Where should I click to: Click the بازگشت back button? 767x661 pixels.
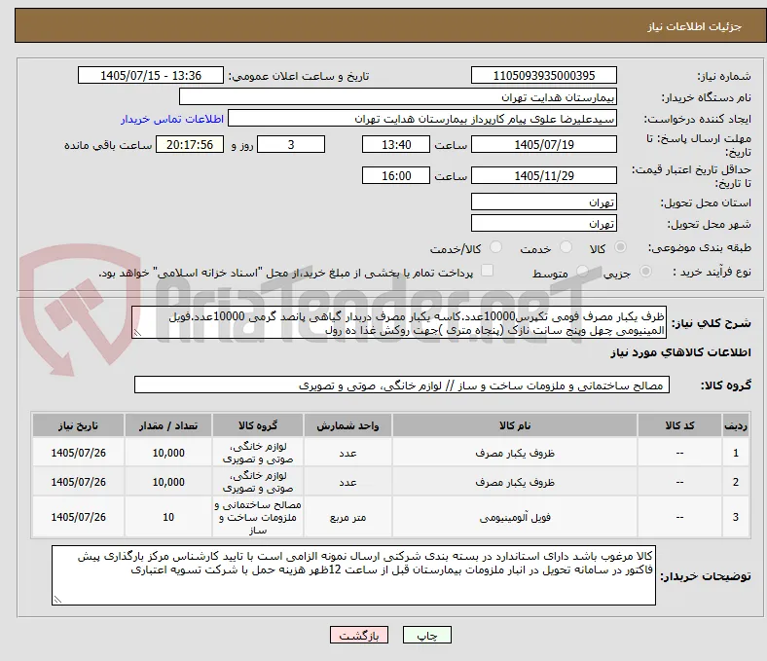[359, 635]
